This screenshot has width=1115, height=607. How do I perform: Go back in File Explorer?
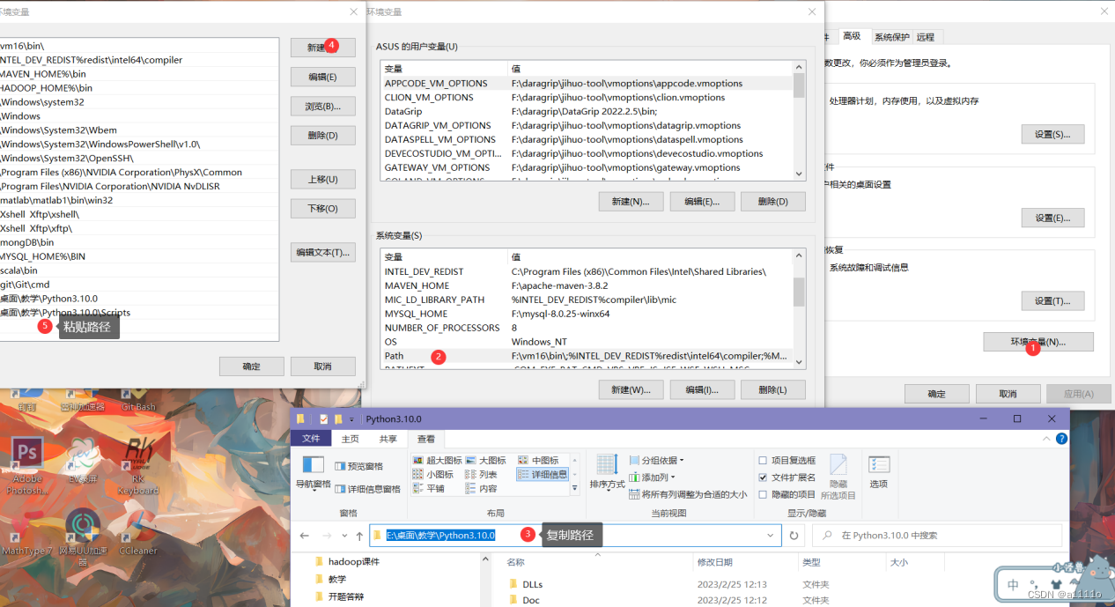pyautogui.click(x=305, y=536)
